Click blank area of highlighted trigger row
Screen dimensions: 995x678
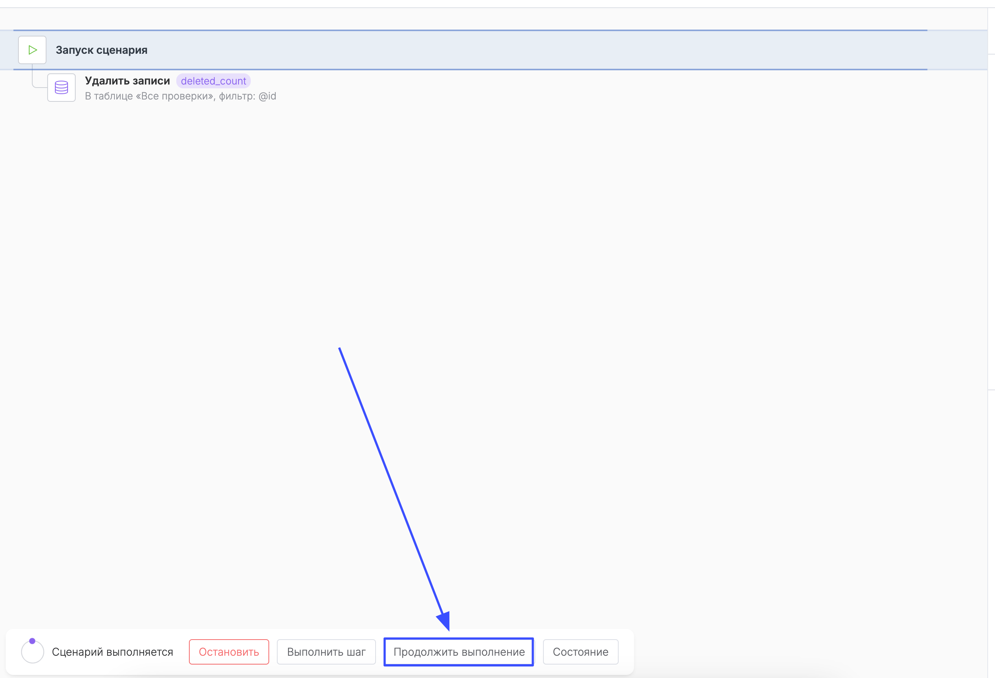click(x=514, y=50)
